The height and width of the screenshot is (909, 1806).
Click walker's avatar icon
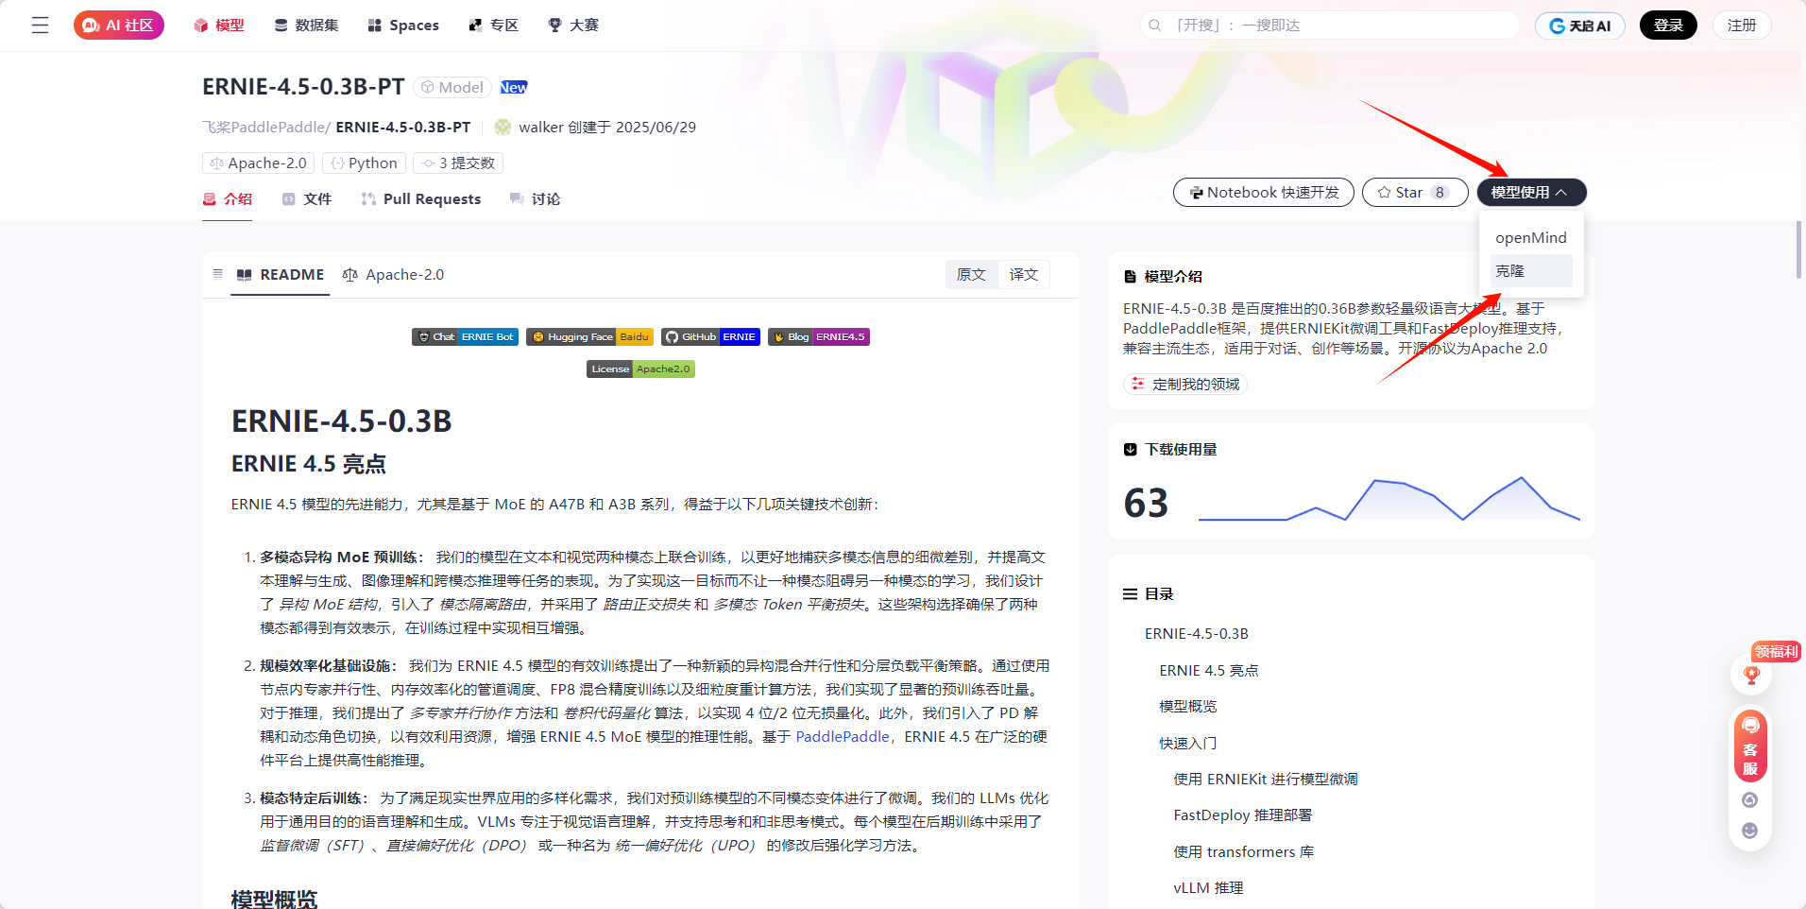tap(503, 127)
